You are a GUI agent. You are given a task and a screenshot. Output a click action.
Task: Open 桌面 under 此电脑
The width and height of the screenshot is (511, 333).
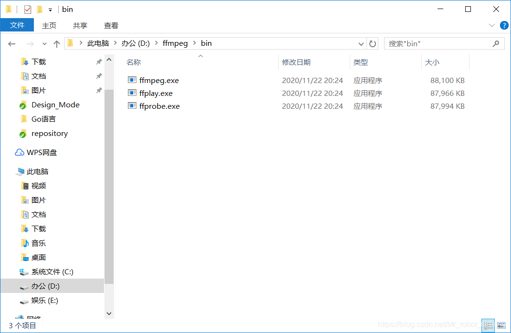[39, 258]
